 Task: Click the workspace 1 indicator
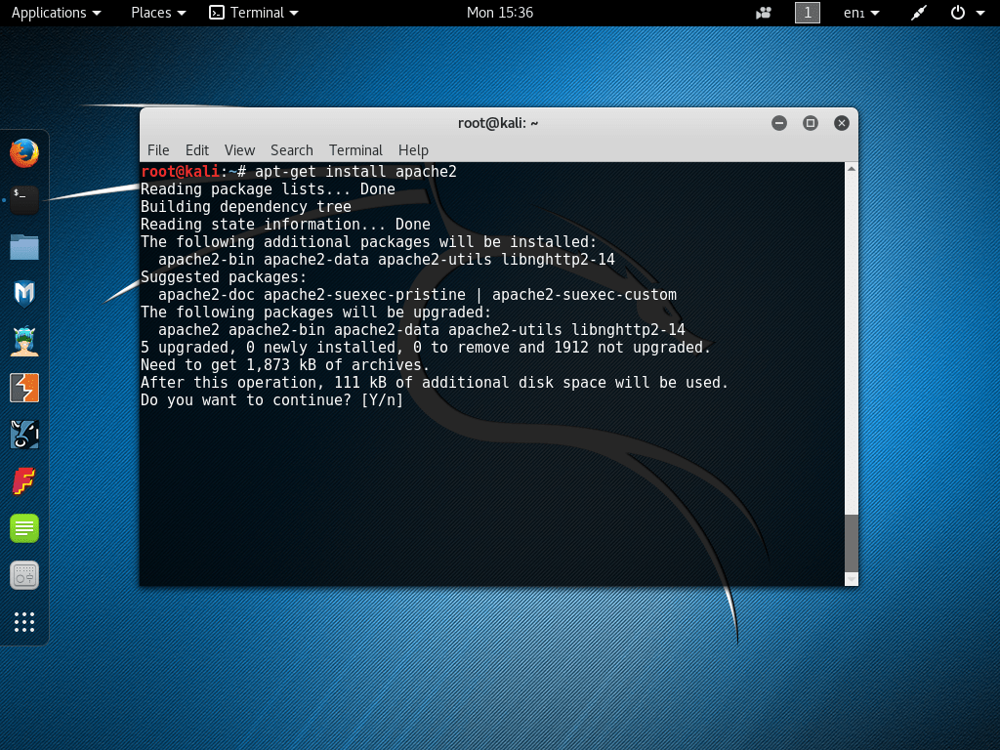tap(807, 13)
